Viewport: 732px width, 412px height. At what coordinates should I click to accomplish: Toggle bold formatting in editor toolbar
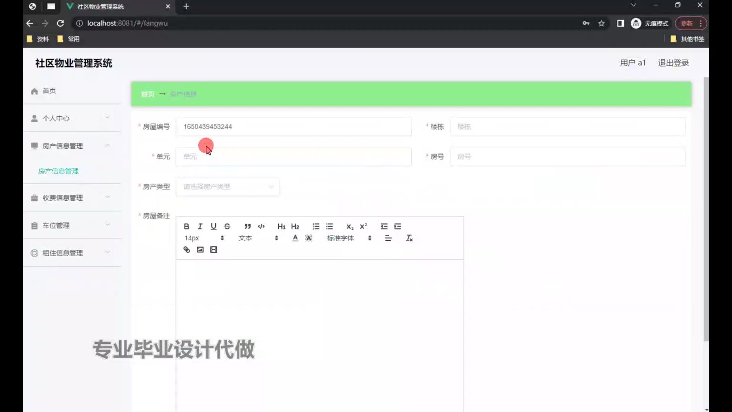[186, 226]
